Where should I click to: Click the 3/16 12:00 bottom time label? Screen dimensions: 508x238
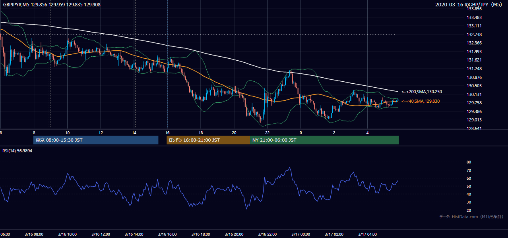pyautogui.click(x=101, y=234)
